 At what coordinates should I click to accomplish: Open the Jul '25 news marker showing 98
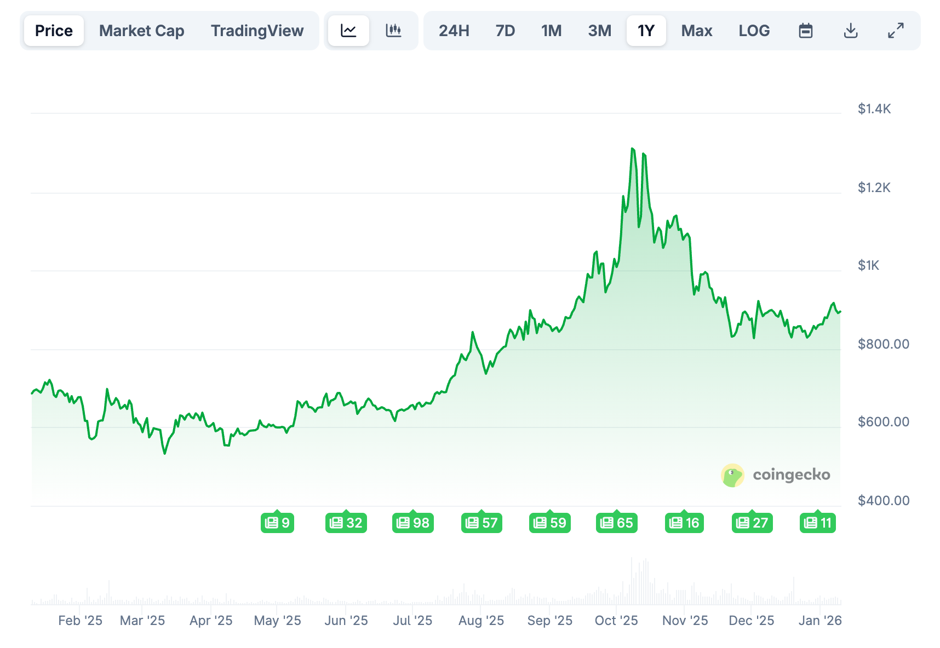pyautogui.click(x=413, y=523)
